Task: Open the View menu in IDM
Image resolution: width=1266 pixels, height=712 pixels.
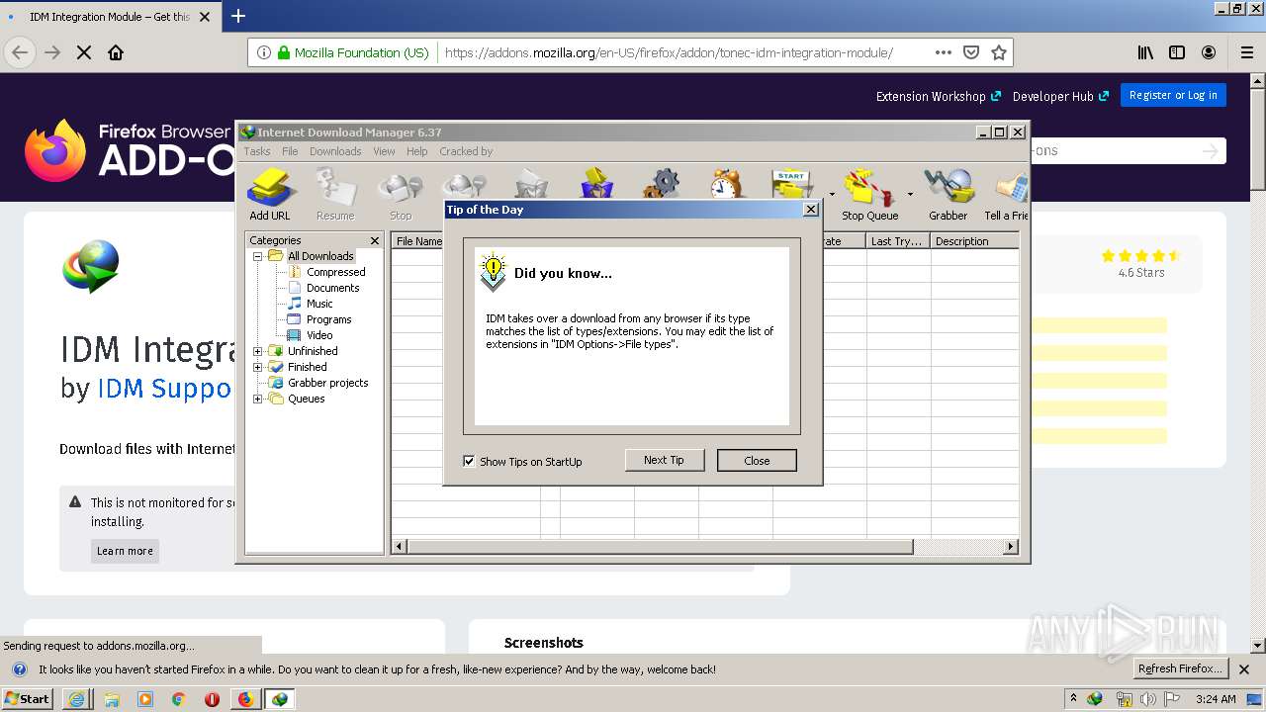Action: pos(384,151)
